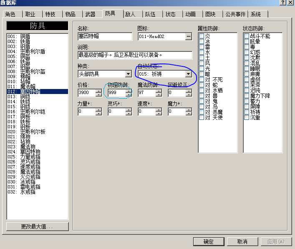Go to the 系统 tab
The image size is (295, 249).
[x=258, y=14]
